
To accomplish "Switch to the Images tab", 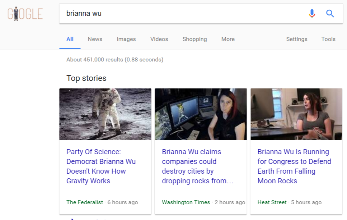I will tap(126, 39).
